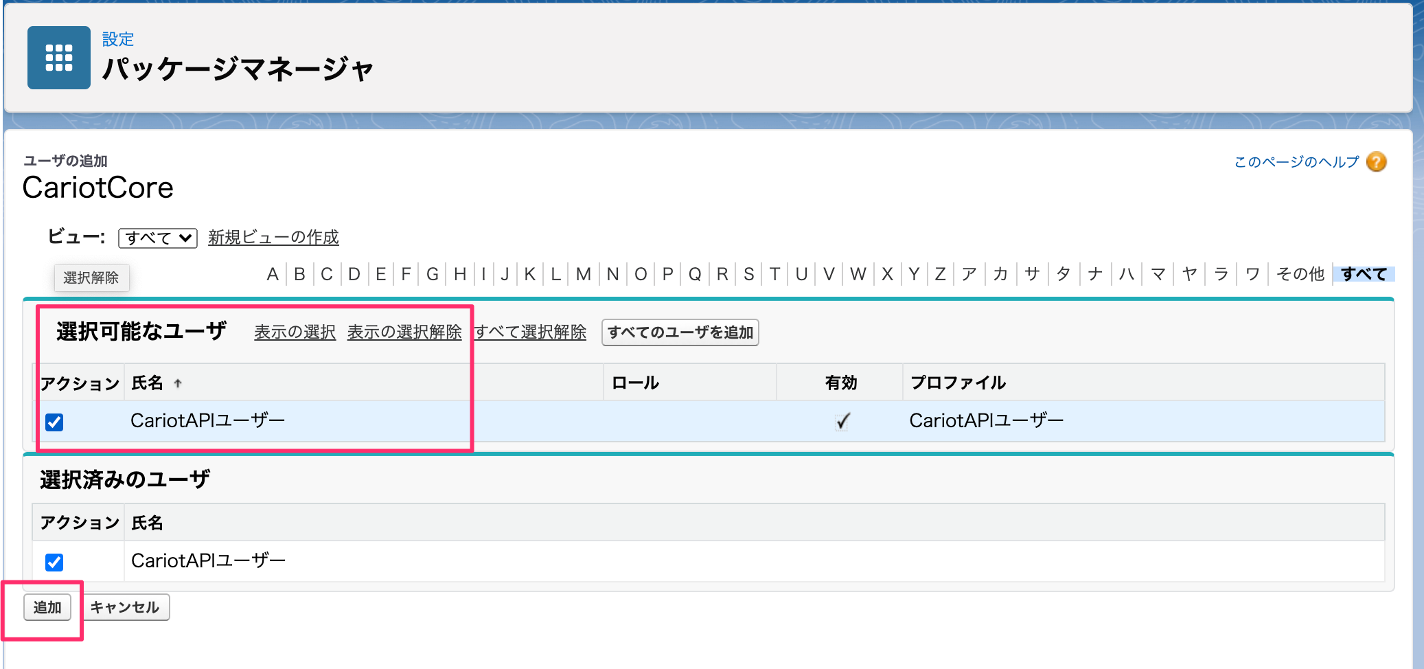The width and height of the screenshot is (1424, 669).
Task: Filter users by letter Z
Action: pyautogui.click(x=940, y=274)
